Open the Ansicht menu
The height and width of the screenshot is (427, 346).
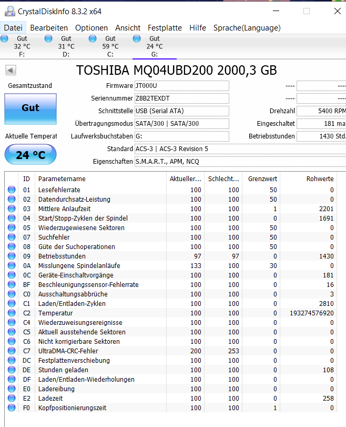pos(128,28)
